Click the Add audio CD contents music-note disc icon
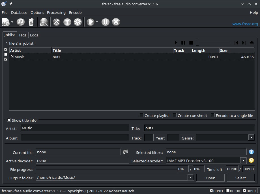 21,22
